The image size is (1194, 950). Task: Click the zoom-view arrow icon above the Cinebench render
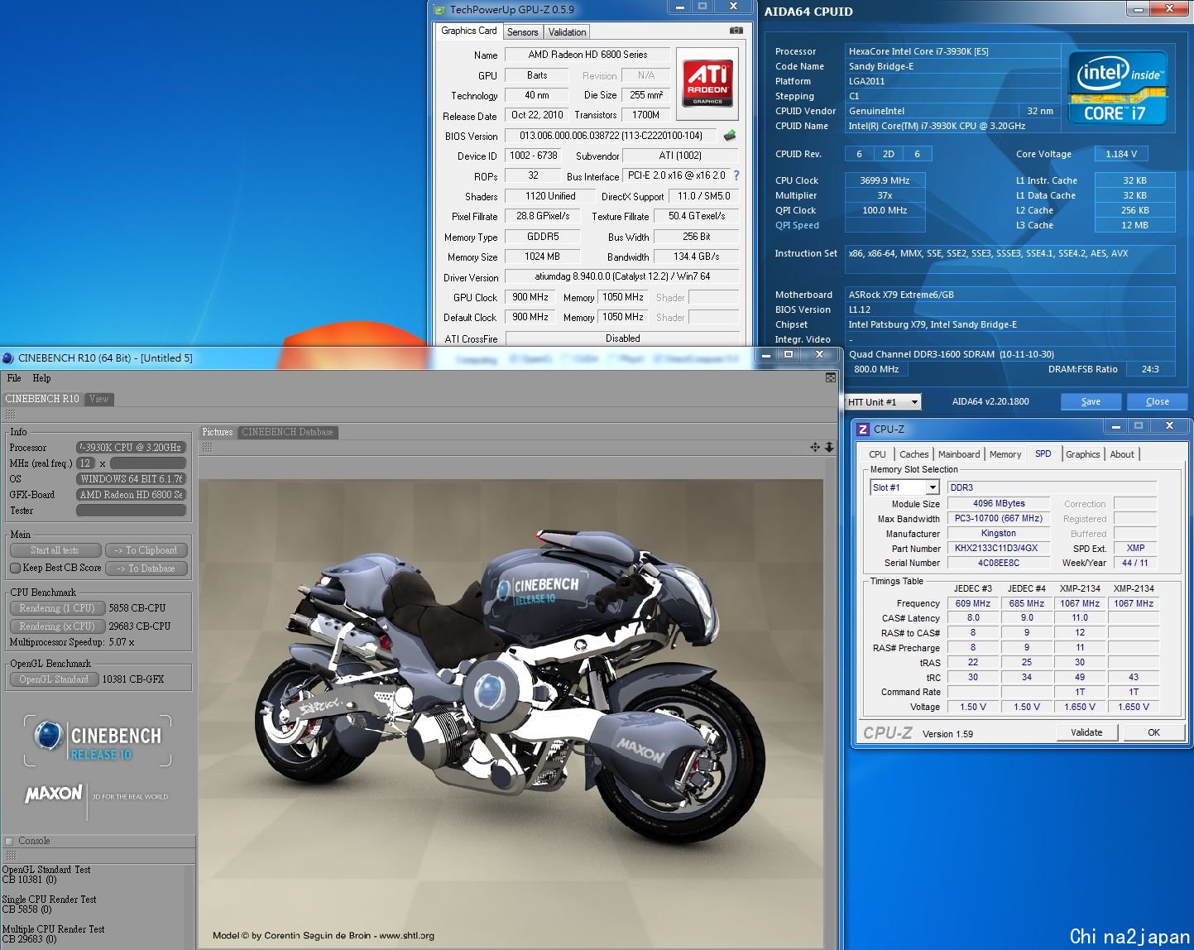point(829,447)
